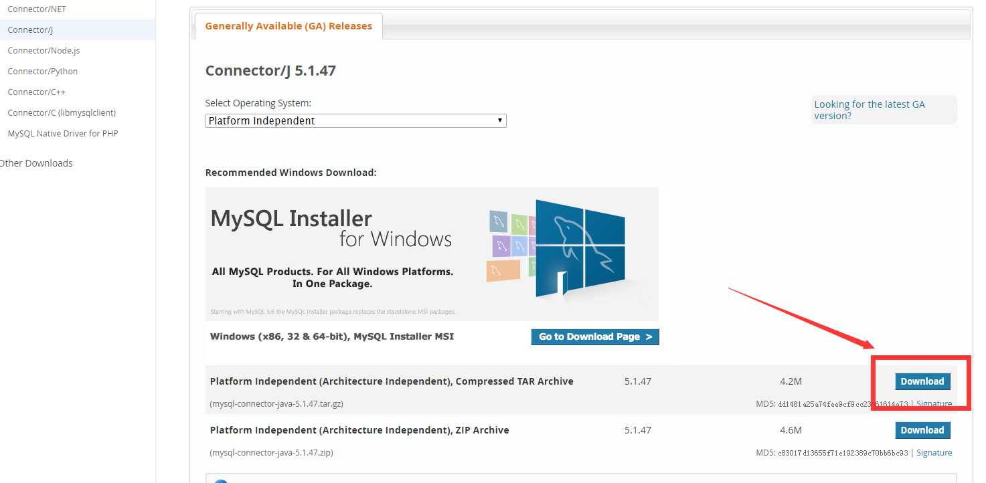
Task: Open Signature link for the zip file
Action: (x=934, y=453)
